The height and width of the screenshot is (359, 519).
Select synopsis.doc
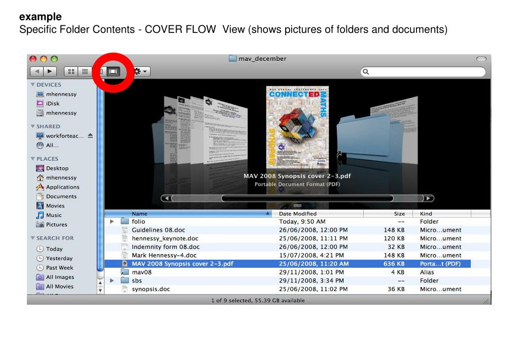297,289
